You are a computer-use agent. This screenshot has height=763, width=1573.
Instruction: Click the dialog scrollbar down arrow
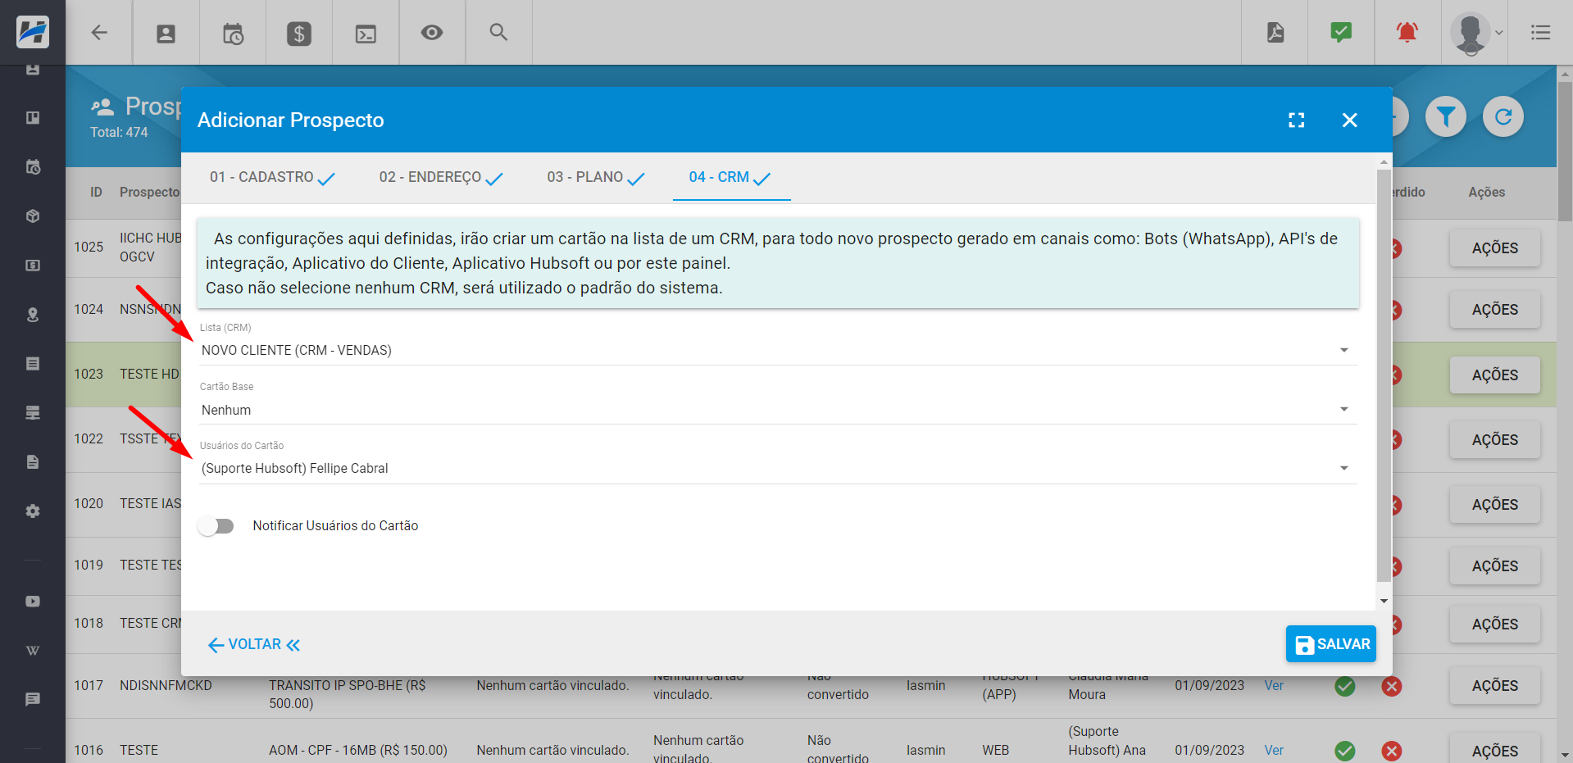(1384, 602)
